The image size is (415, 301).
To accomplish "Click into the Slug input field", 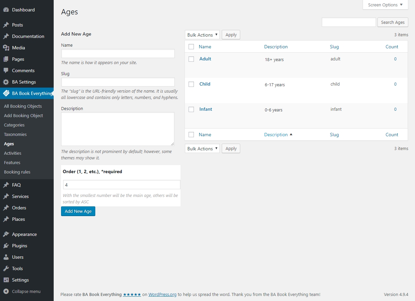I will pos(118,82).
